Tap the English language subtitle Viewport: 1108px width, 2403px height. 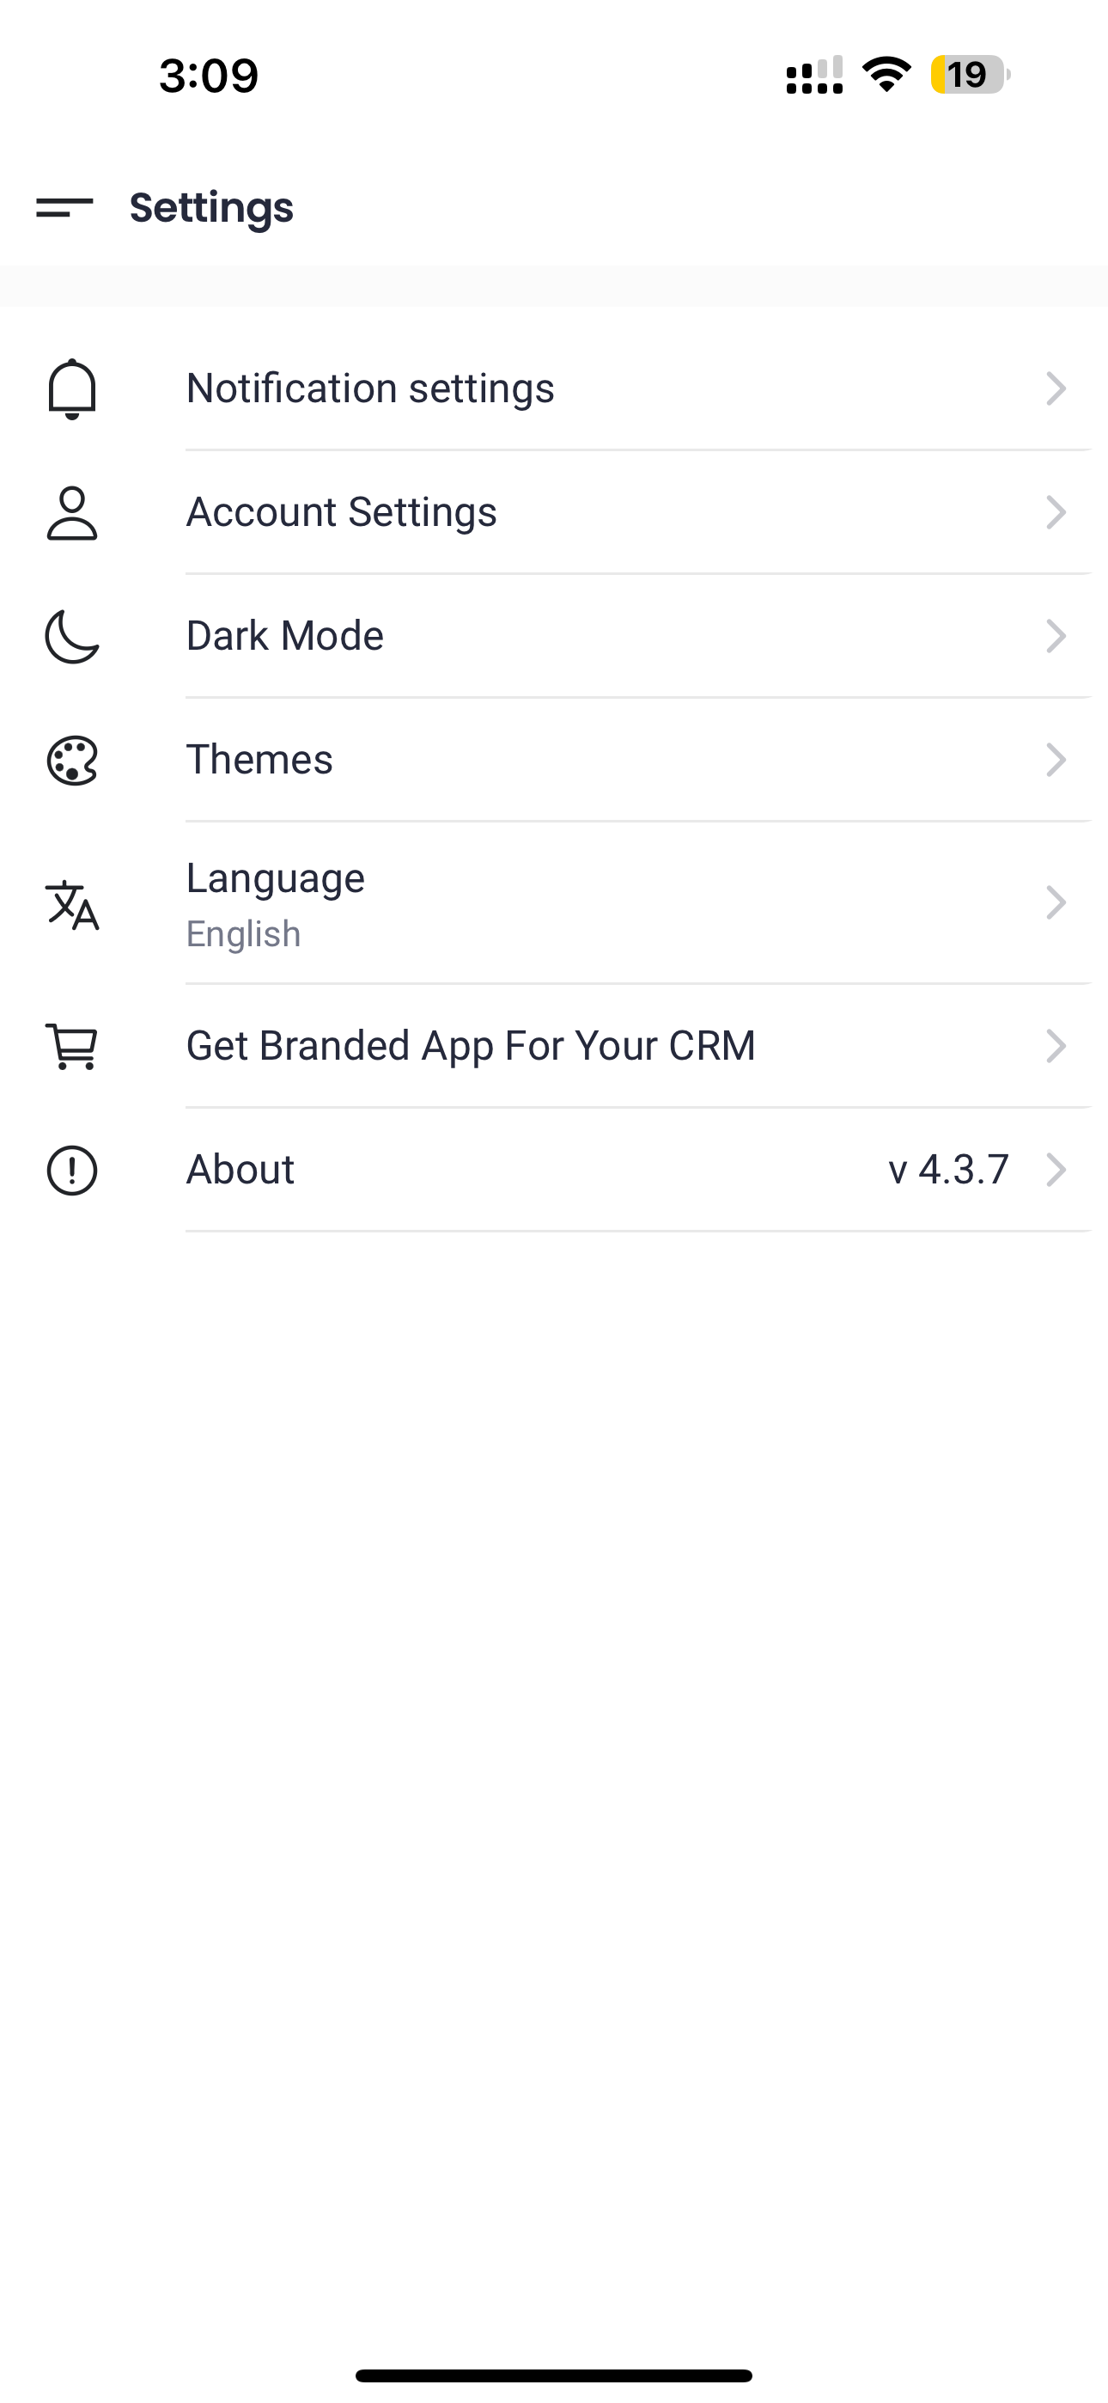(x=243, y=933)
